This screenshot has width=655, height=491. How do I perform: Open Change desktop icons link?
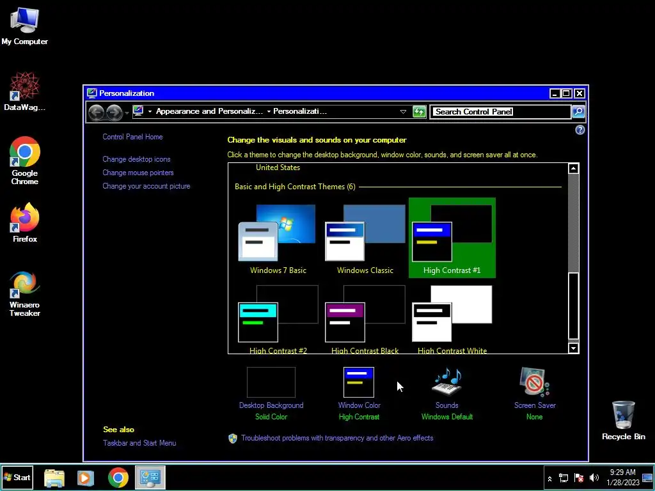click(136, 159)
